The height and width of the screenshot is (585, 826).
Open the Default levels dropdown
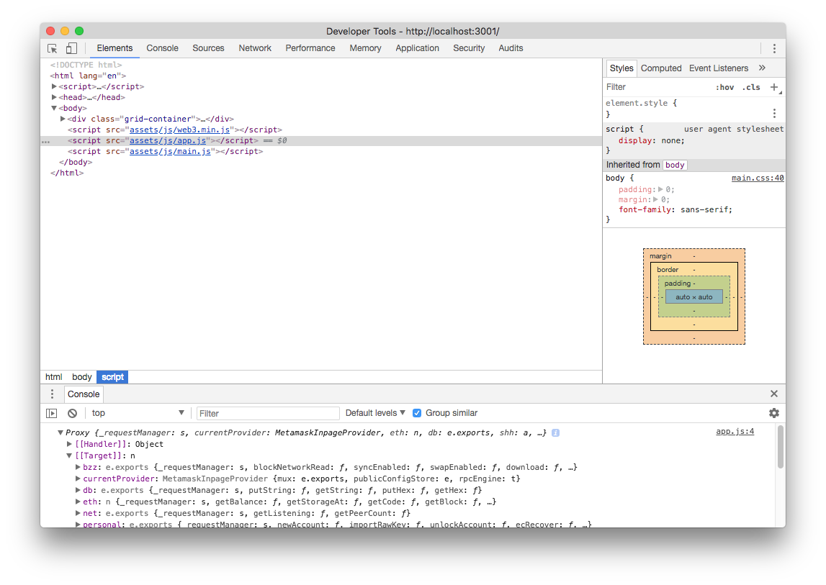(375, 412)
